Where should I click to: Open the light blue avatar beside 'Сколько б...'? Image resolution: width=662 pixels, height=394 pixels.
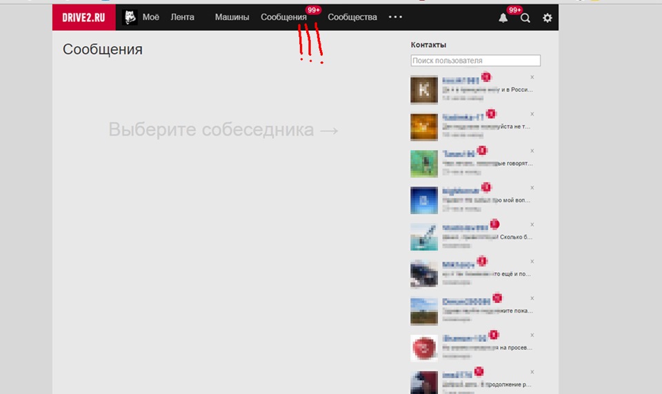[x=424, y=237]
